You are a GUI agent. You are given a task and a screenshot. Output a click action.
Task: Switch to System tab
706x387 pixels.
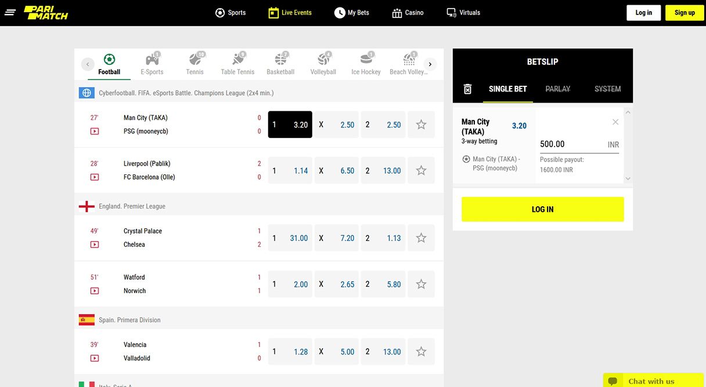pyautogui.click(x=608, y=89)
